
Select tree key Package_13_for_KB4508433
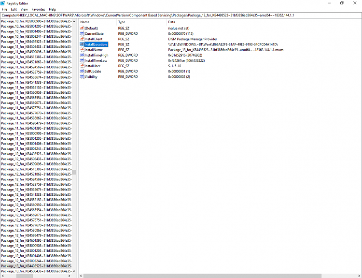pos(36,271)
